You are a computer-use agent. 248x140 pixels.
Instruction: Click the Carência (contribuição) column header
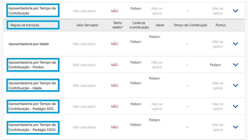(x=139, y=25)
